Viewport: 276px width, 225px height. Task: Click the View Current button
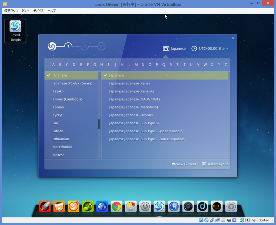(x=184, y=164)
